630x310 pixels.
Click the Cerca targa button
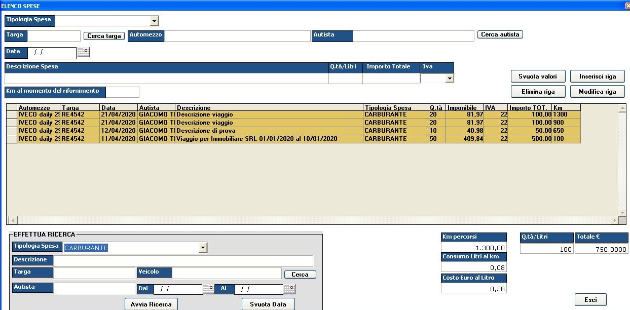(104, 36)
